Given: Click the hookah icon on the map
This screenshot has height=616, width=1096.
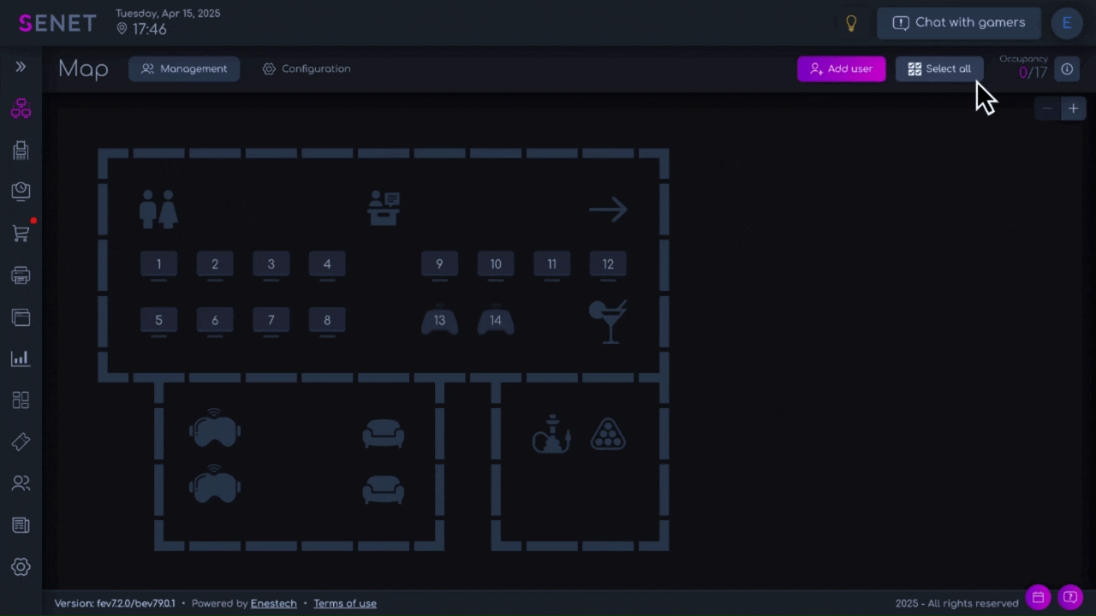Looking at the screenshot, I should 551,434.
